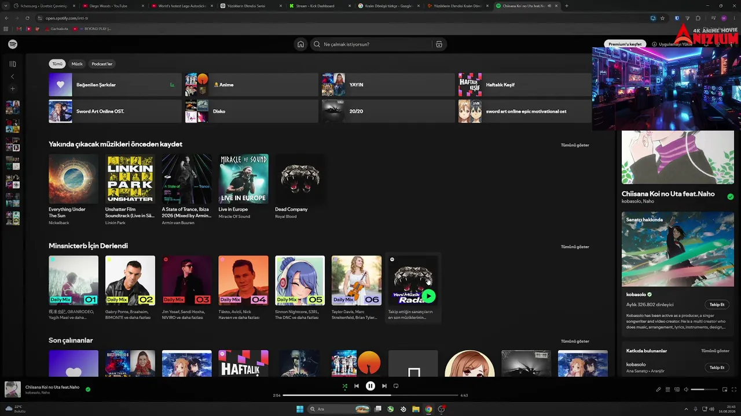This screenshot has height=416, width=741.
Task: Click the saved checkmark beside the song title in side panel
Action: [x=731, y=196]
